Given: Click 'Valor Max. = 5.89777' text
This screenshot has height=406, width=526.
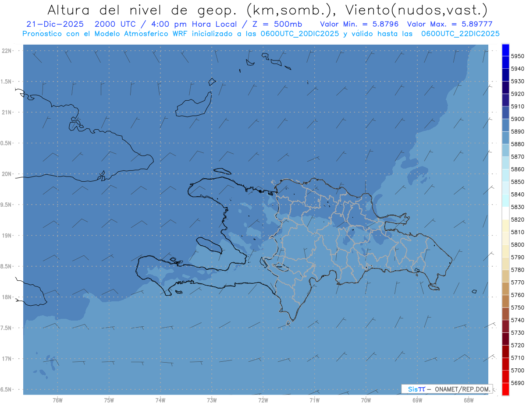Looking at the screenshot, I should click(x=450, y=24).
